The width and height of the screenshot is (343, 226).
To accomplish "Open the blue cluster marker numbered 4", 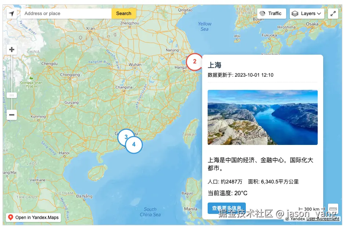I will tap(134, 145).
